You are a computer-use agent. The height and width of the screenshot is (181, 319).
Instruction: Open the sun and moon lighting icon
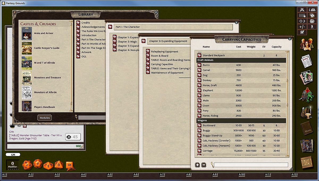(302, 21)
